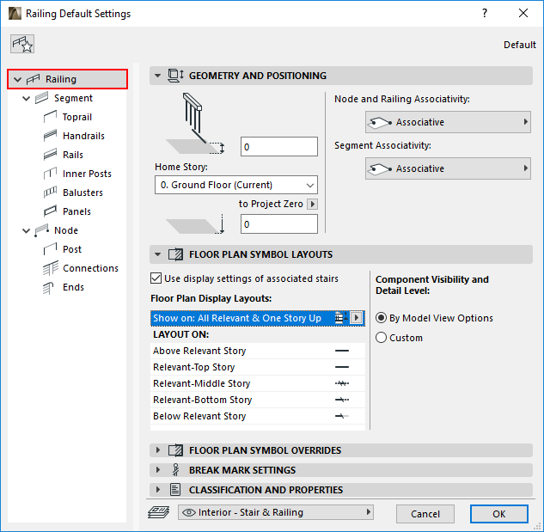The width and height of the screenshot is (544, 532).
Task: Toggle Use display settings of associated stairs
Action: pos(156,278)
